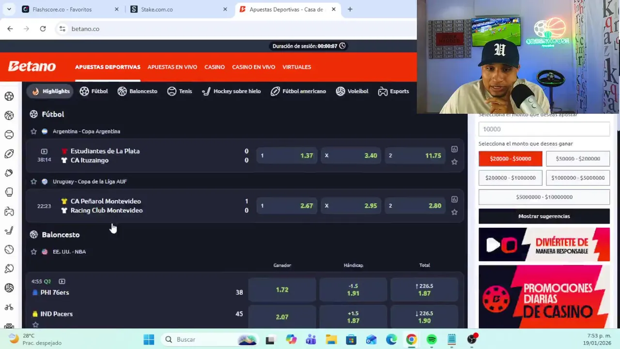Open Virtuales section

[296, 67]
